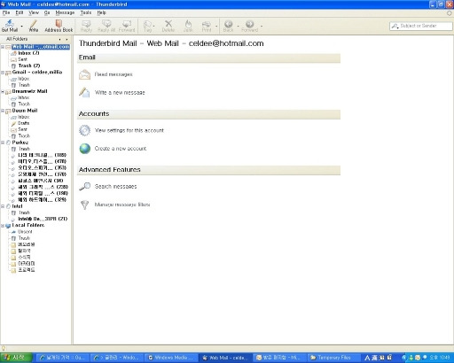Screen dimensions: 454x363
Task: Select the Parkoz account row
Action: click(20, 143)
